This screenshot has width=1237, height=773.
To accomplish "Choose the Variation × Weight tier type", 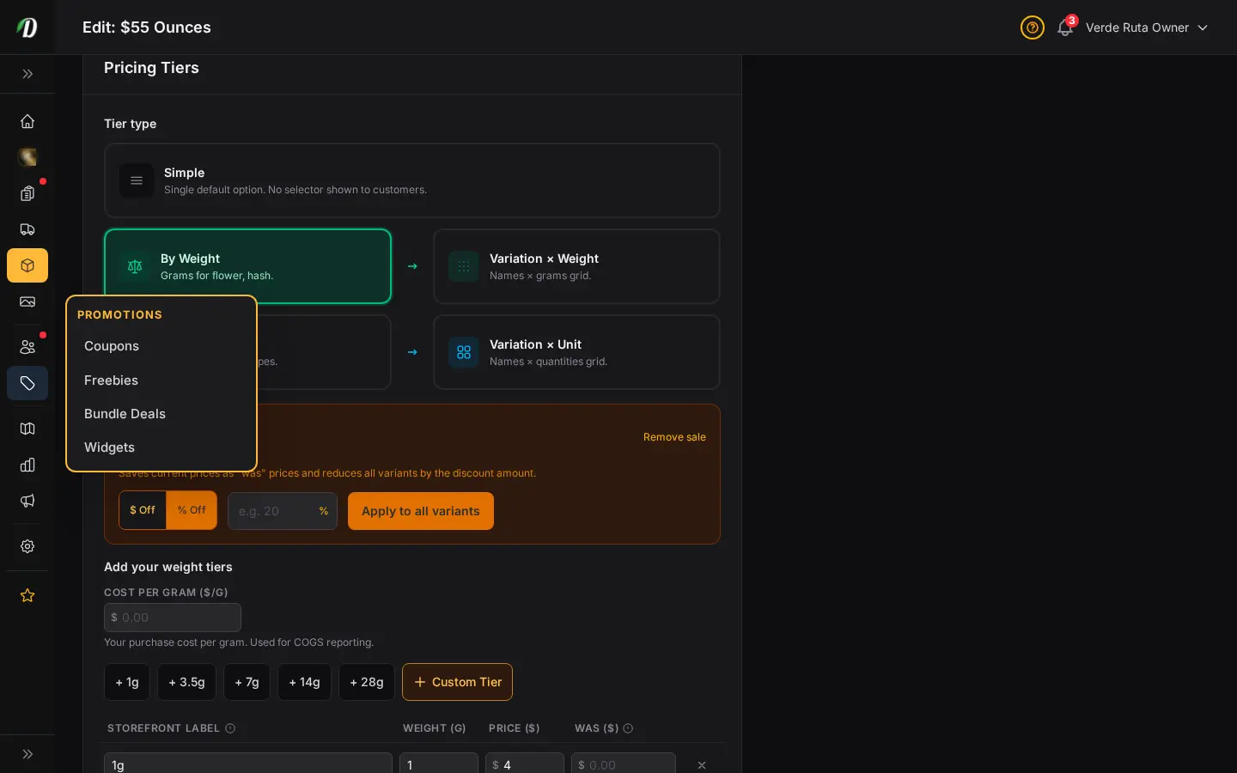I will (576, 266).
